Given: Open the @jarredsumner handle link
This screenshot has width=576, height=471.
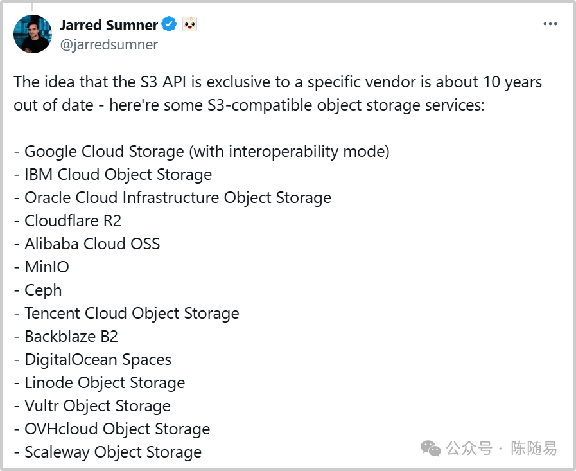Looking at the screenshot, I should click(109, 44).
